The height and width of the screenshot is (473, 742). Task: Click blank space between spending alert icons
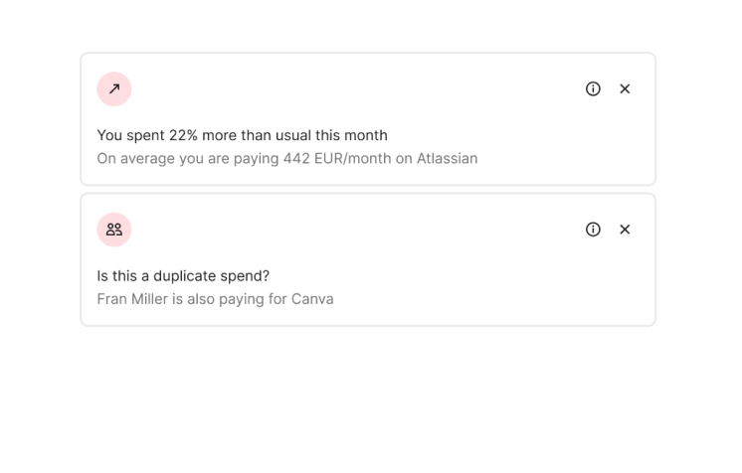click(358, 88)
